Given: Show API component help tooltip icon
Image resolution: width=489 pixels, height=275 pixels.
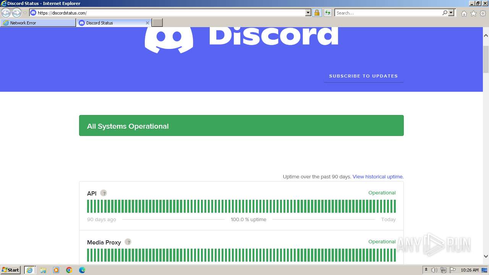Looking at the screenshot, I should tap(104, 193).
